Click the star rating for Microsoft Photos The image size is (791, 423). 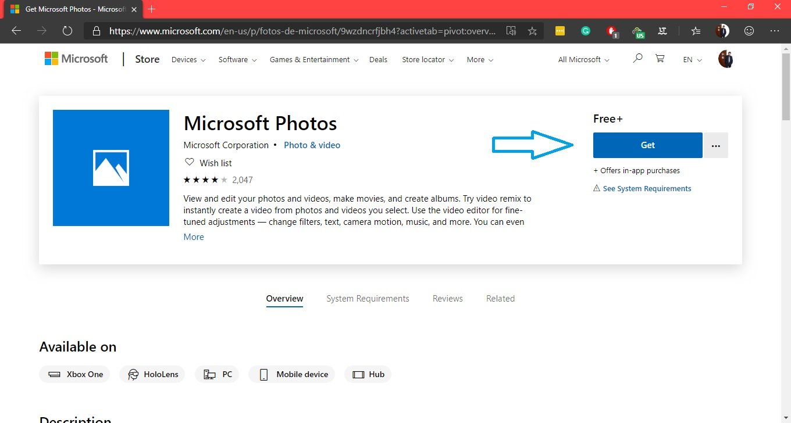coord(205,180)
